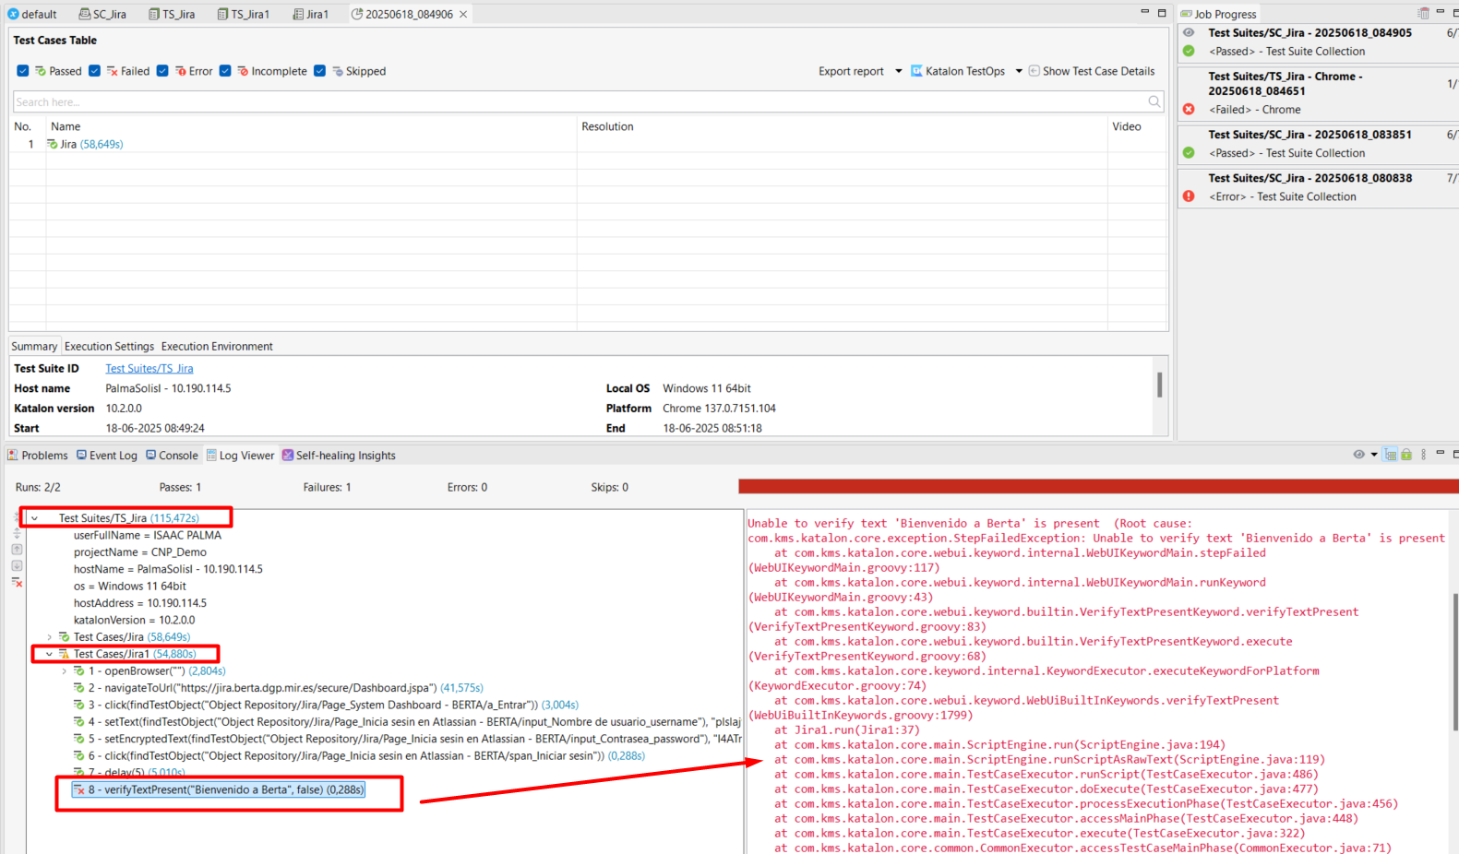Click the red execution progress bar
Viewport: 1459px width, 854px height.
(x=1098, y=486)
